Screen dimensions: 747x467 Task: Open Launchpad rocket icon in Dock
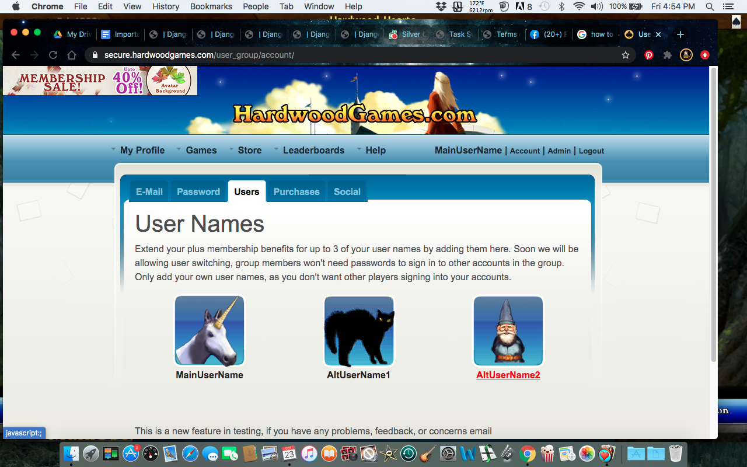click(91, 454)
